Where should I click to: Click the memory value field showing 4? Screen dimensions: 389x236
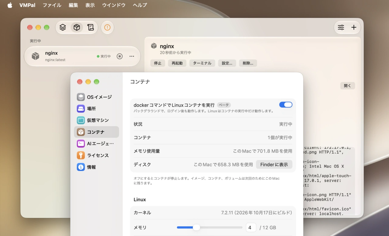(251, 227)
